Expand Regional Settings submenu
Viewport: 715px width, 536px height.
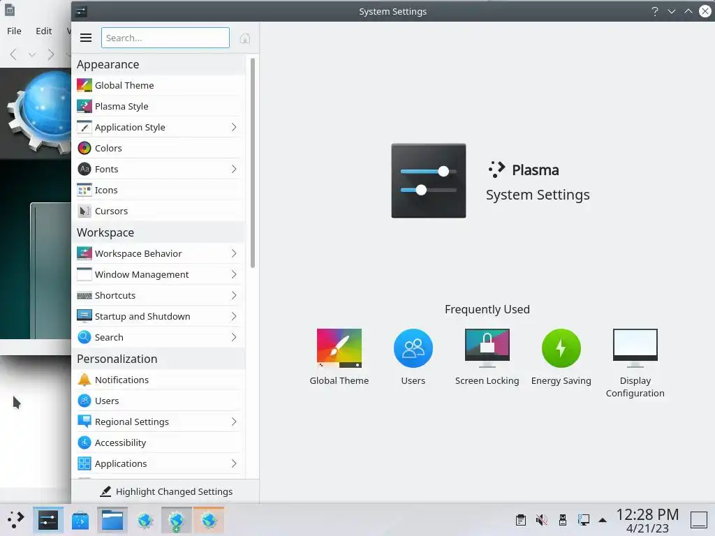[233, 422]
